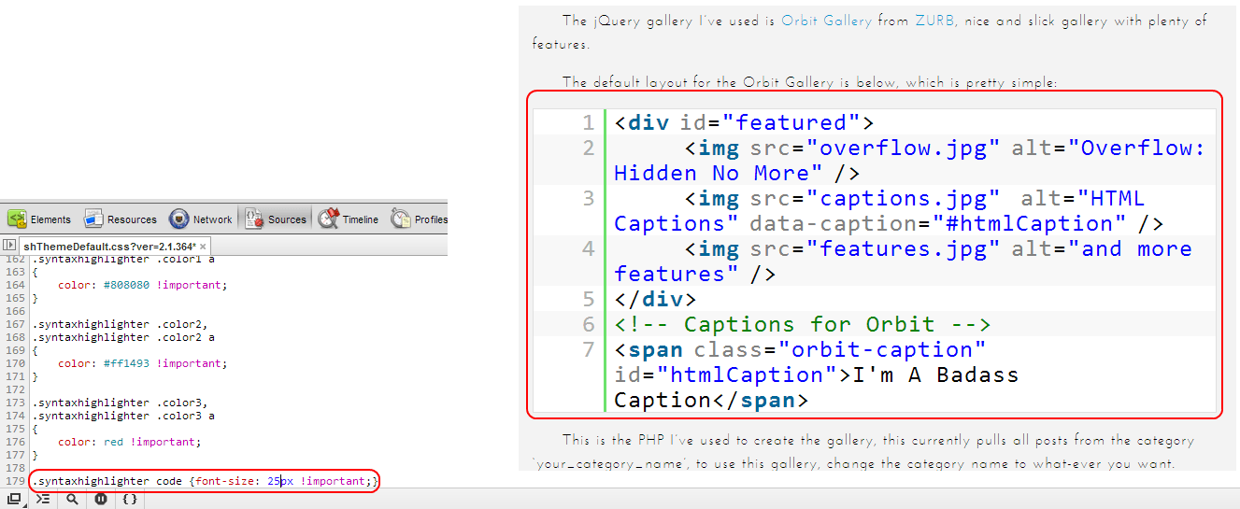Image resolution: width=1240 pixels, height=509 pixels.
Task: Click the Captions for Orbit comment line
Action: click(804, 324)
